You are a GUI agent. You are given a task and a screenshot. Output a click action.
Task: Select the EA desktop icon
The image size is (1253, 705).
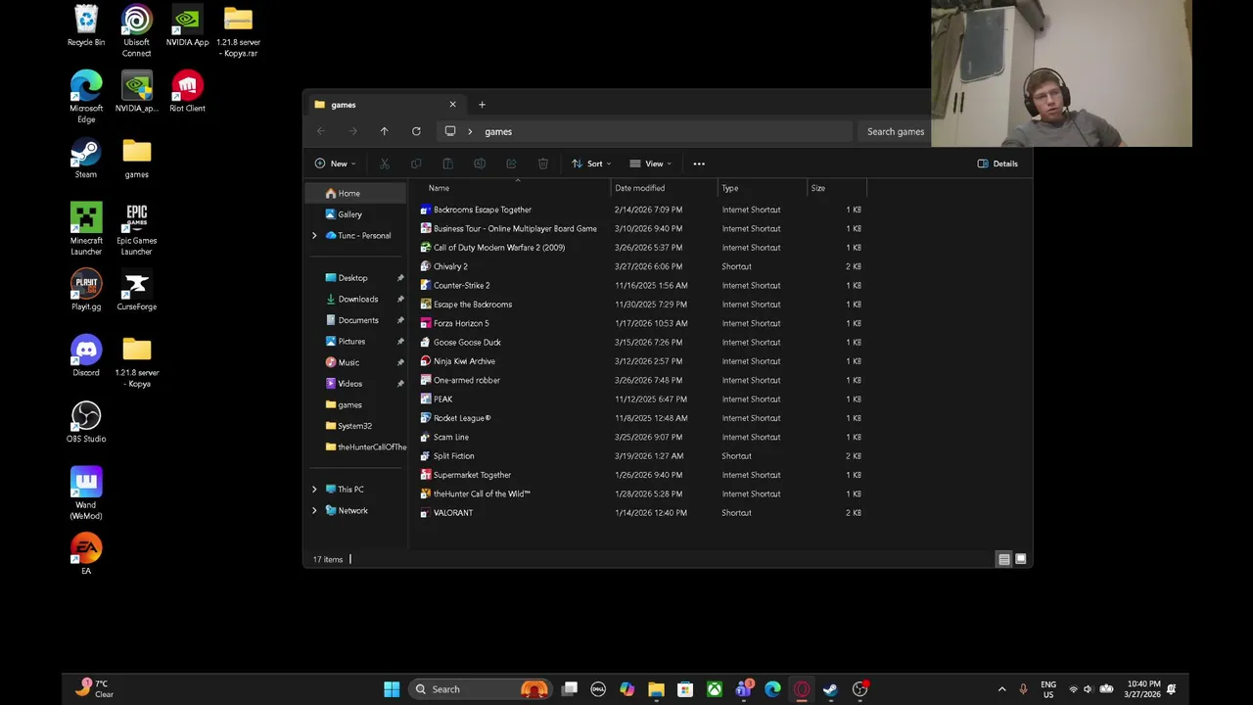click(86, 555)
